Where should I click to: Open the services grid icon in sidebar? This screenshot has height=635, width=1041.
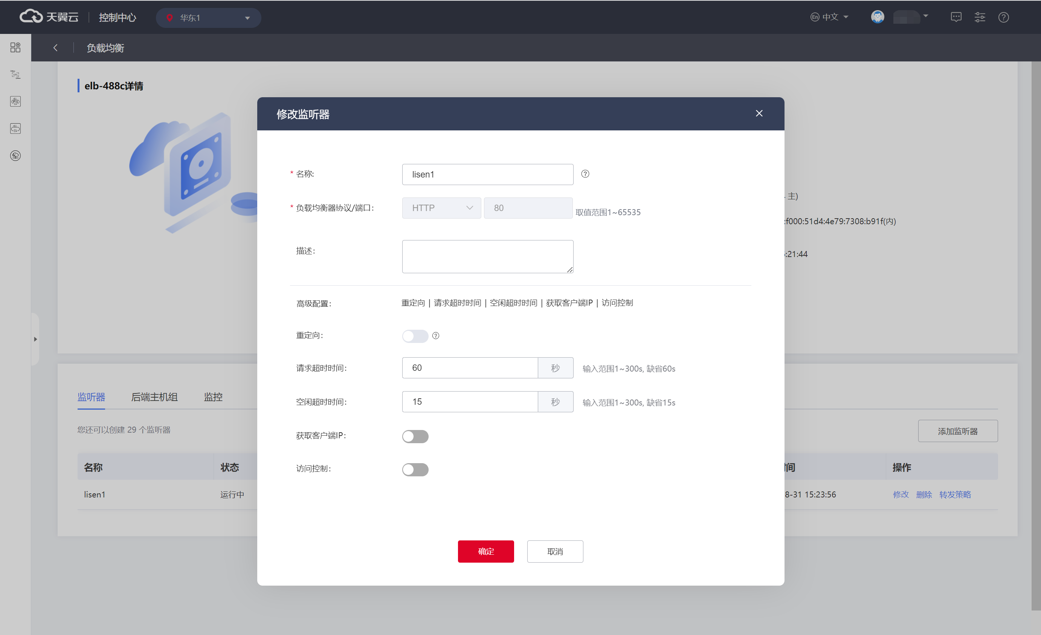coord(15,47)
